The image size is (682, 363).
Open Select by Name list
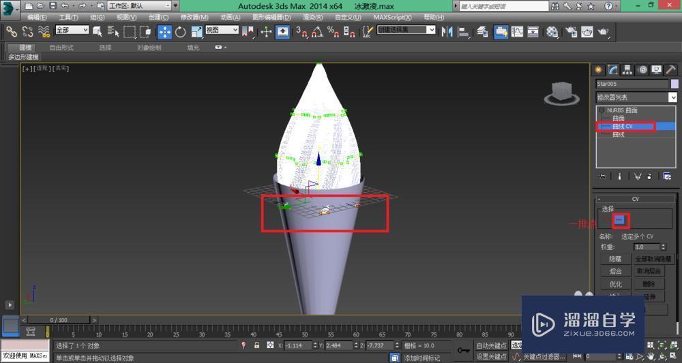(113, 32)
